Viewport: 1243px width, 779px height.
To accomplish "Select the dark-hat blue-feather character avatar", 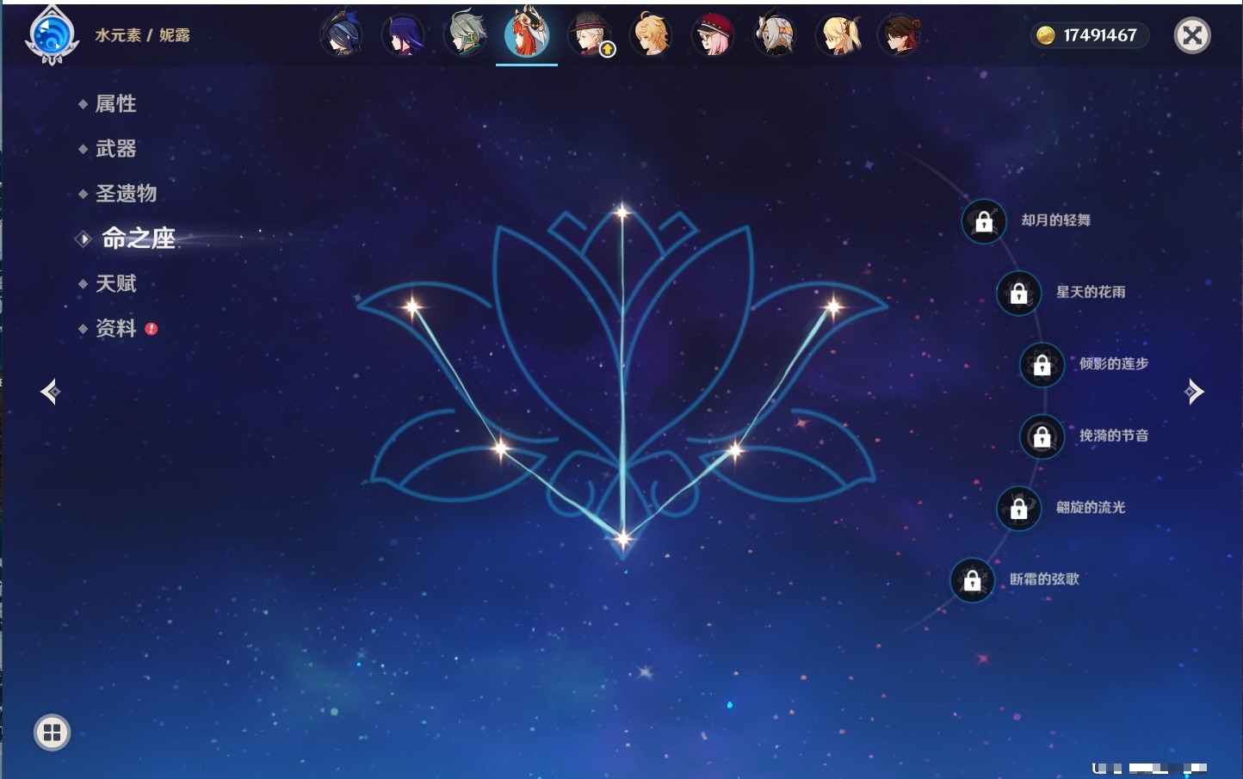I will 341,34.
